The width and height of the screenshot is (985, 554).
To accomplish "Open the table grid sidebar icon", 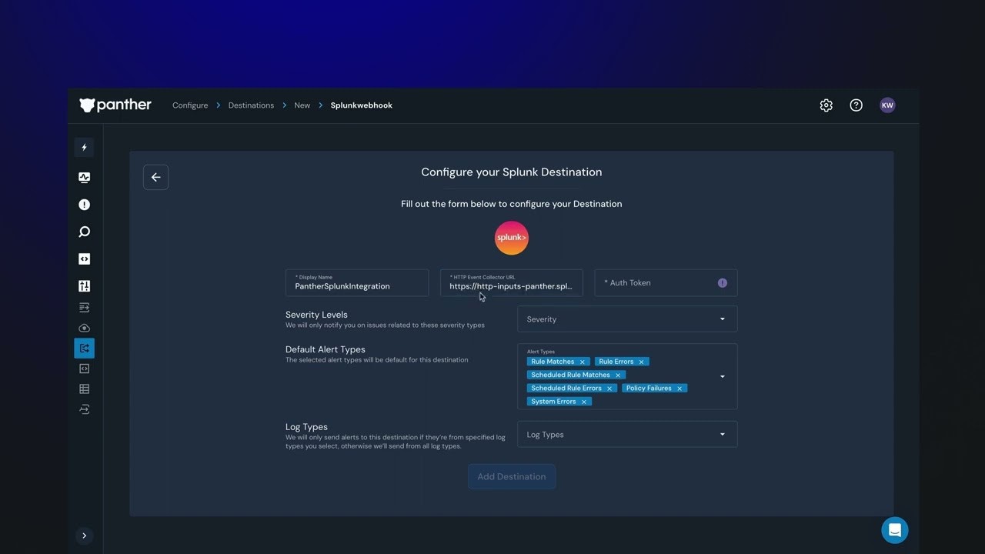I will click(85, 389).
